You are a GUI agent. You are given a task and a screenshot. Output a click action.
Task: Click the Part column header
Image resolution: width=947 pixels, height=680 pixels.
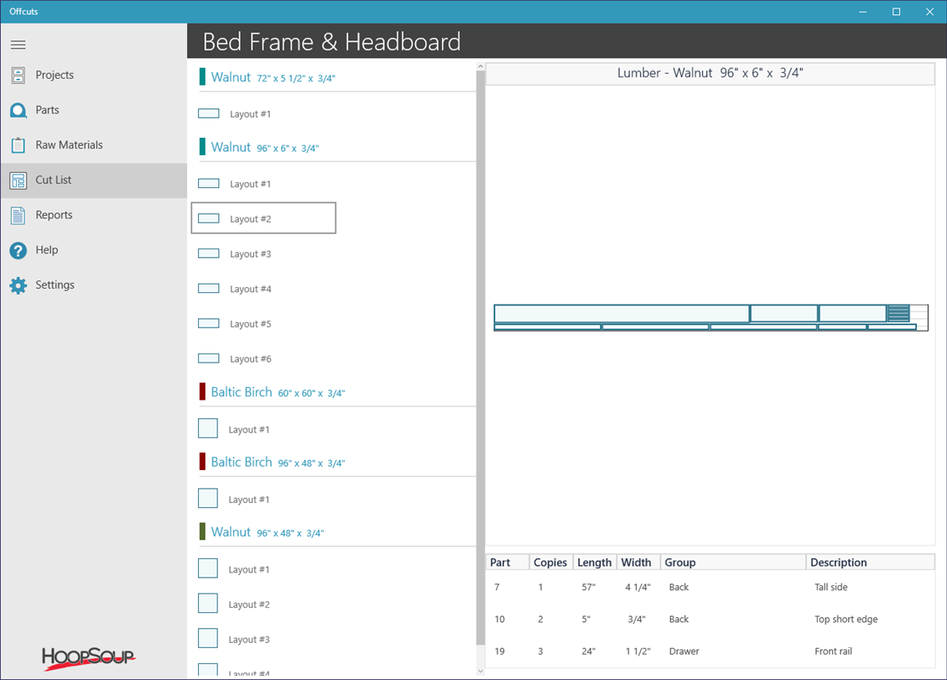(x=507, y=562)
